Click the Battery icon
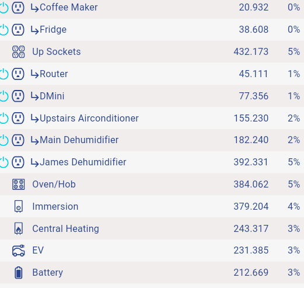304x288 pixels. tap(19, 272)
